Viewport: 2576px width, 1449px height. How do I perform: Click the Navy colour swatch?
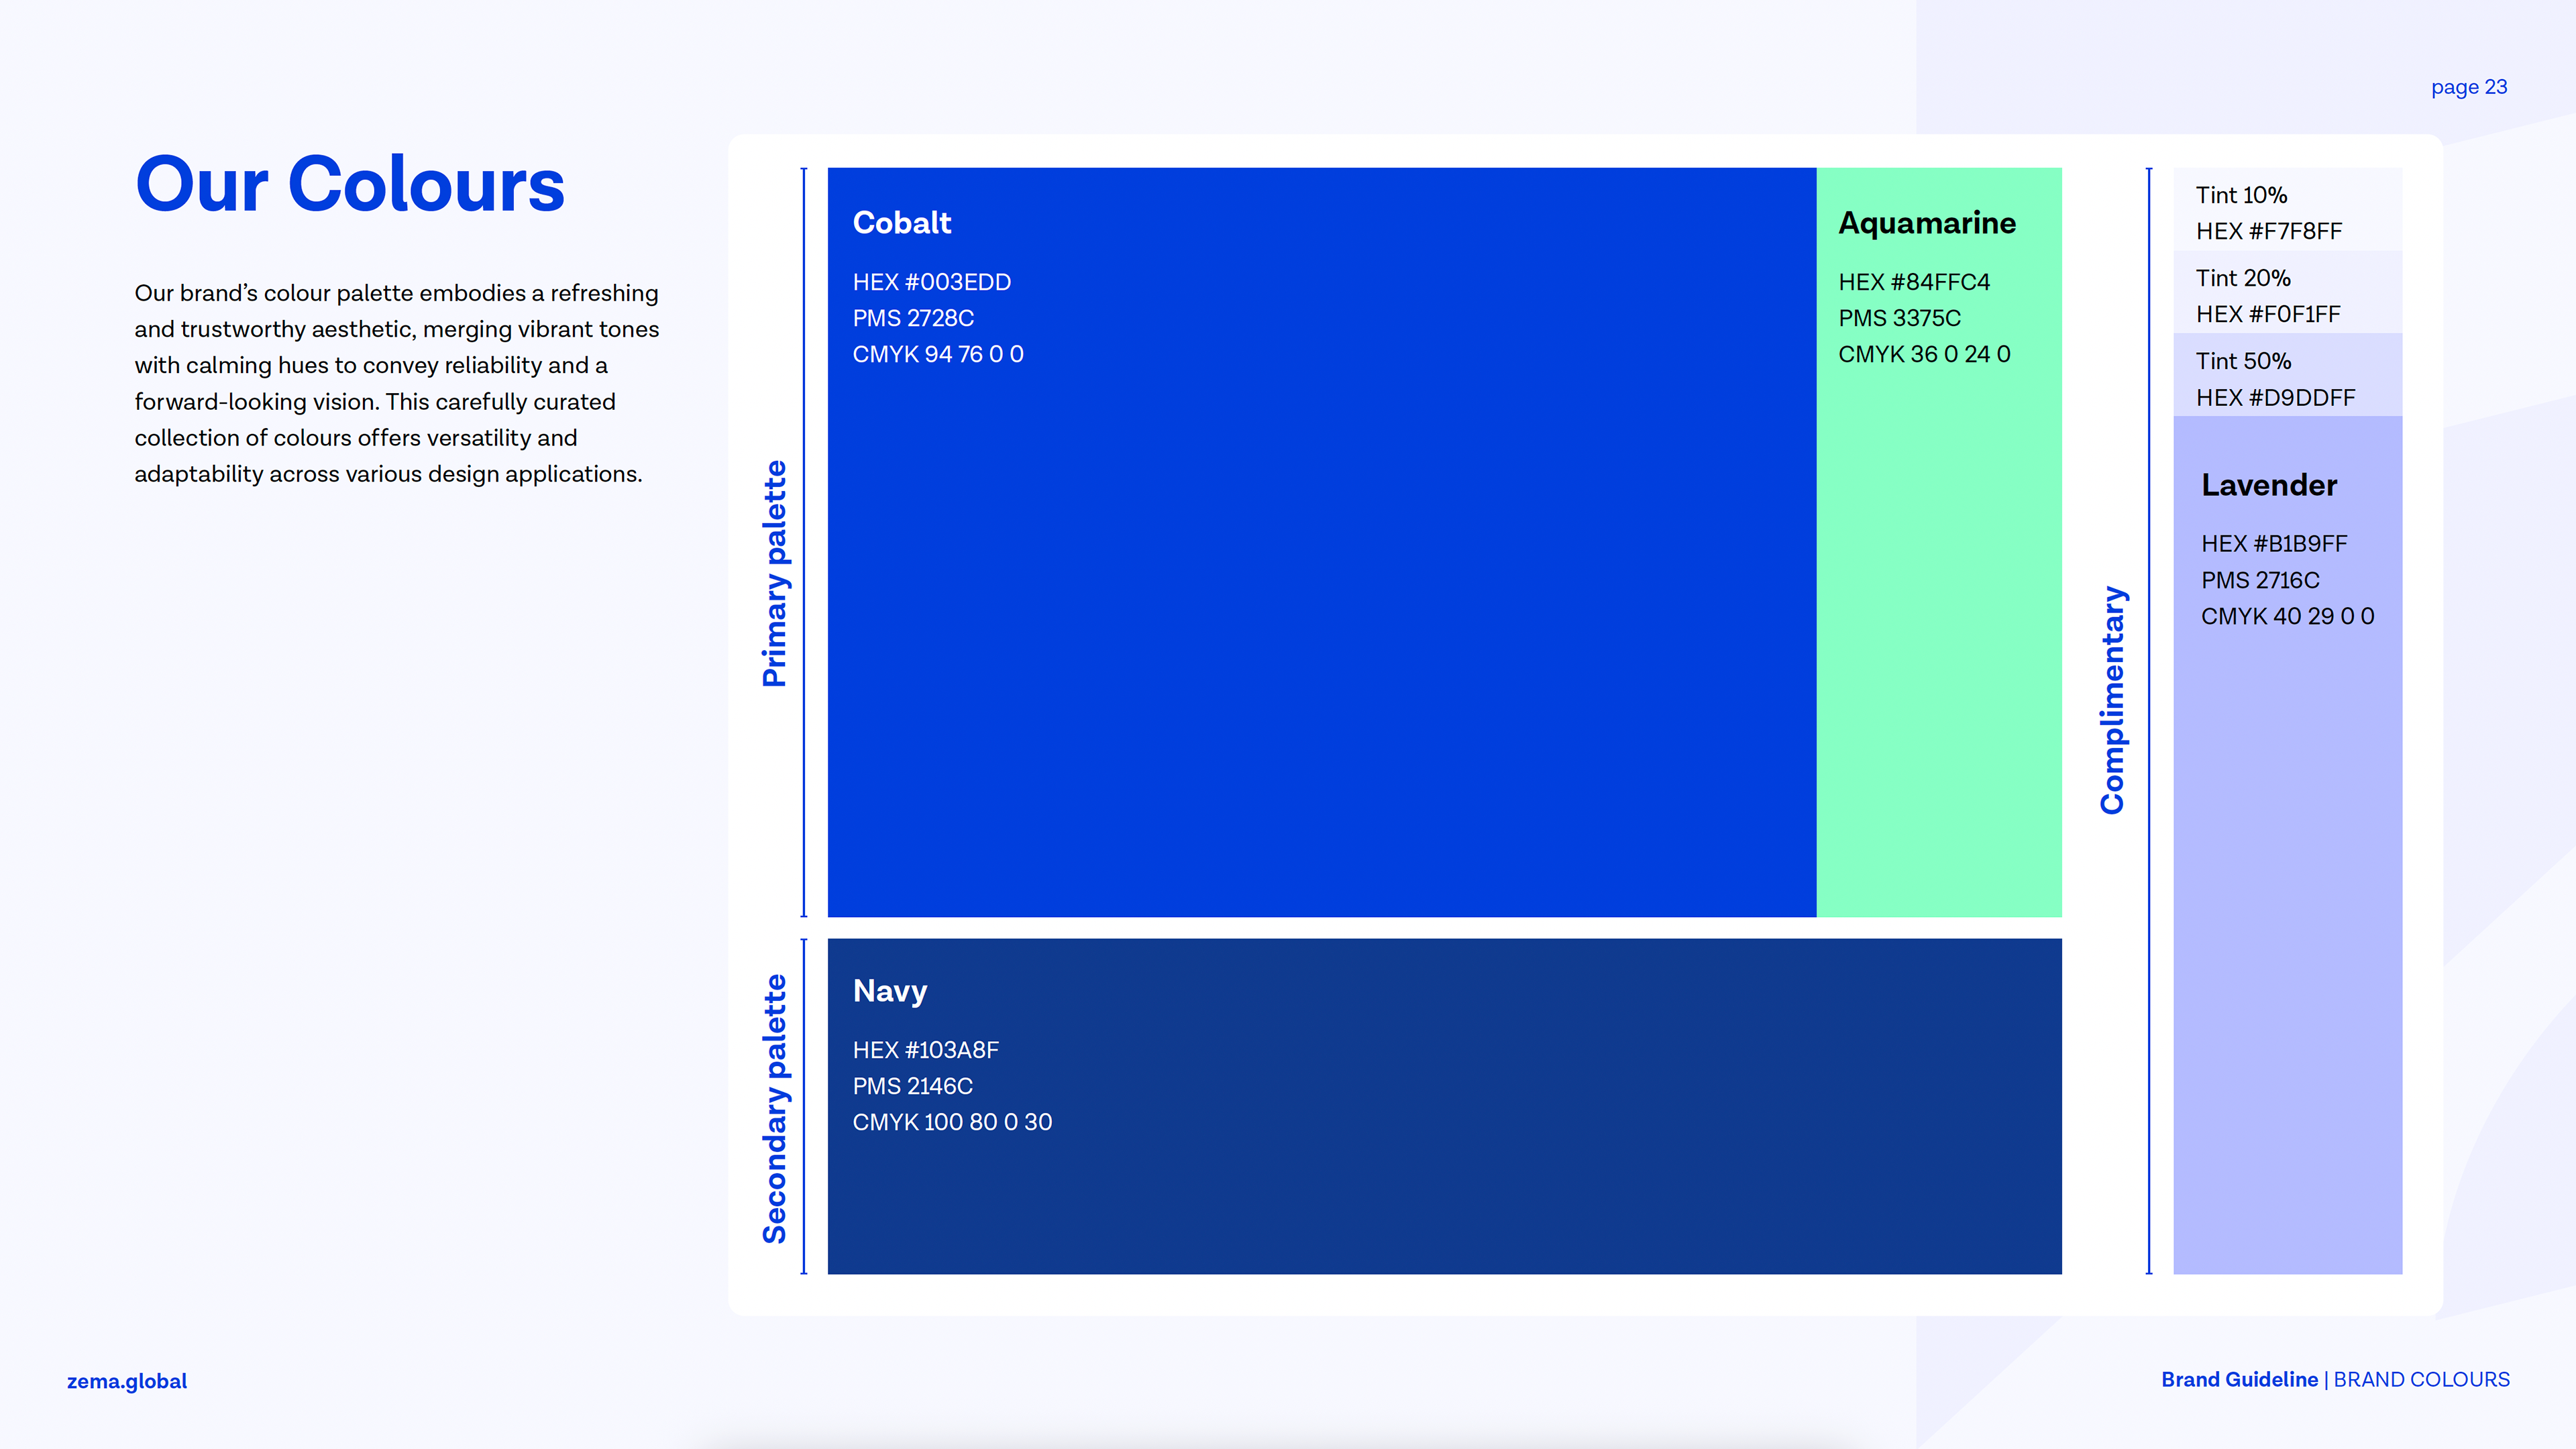pyautogui.click(x=1445, y=1106)
